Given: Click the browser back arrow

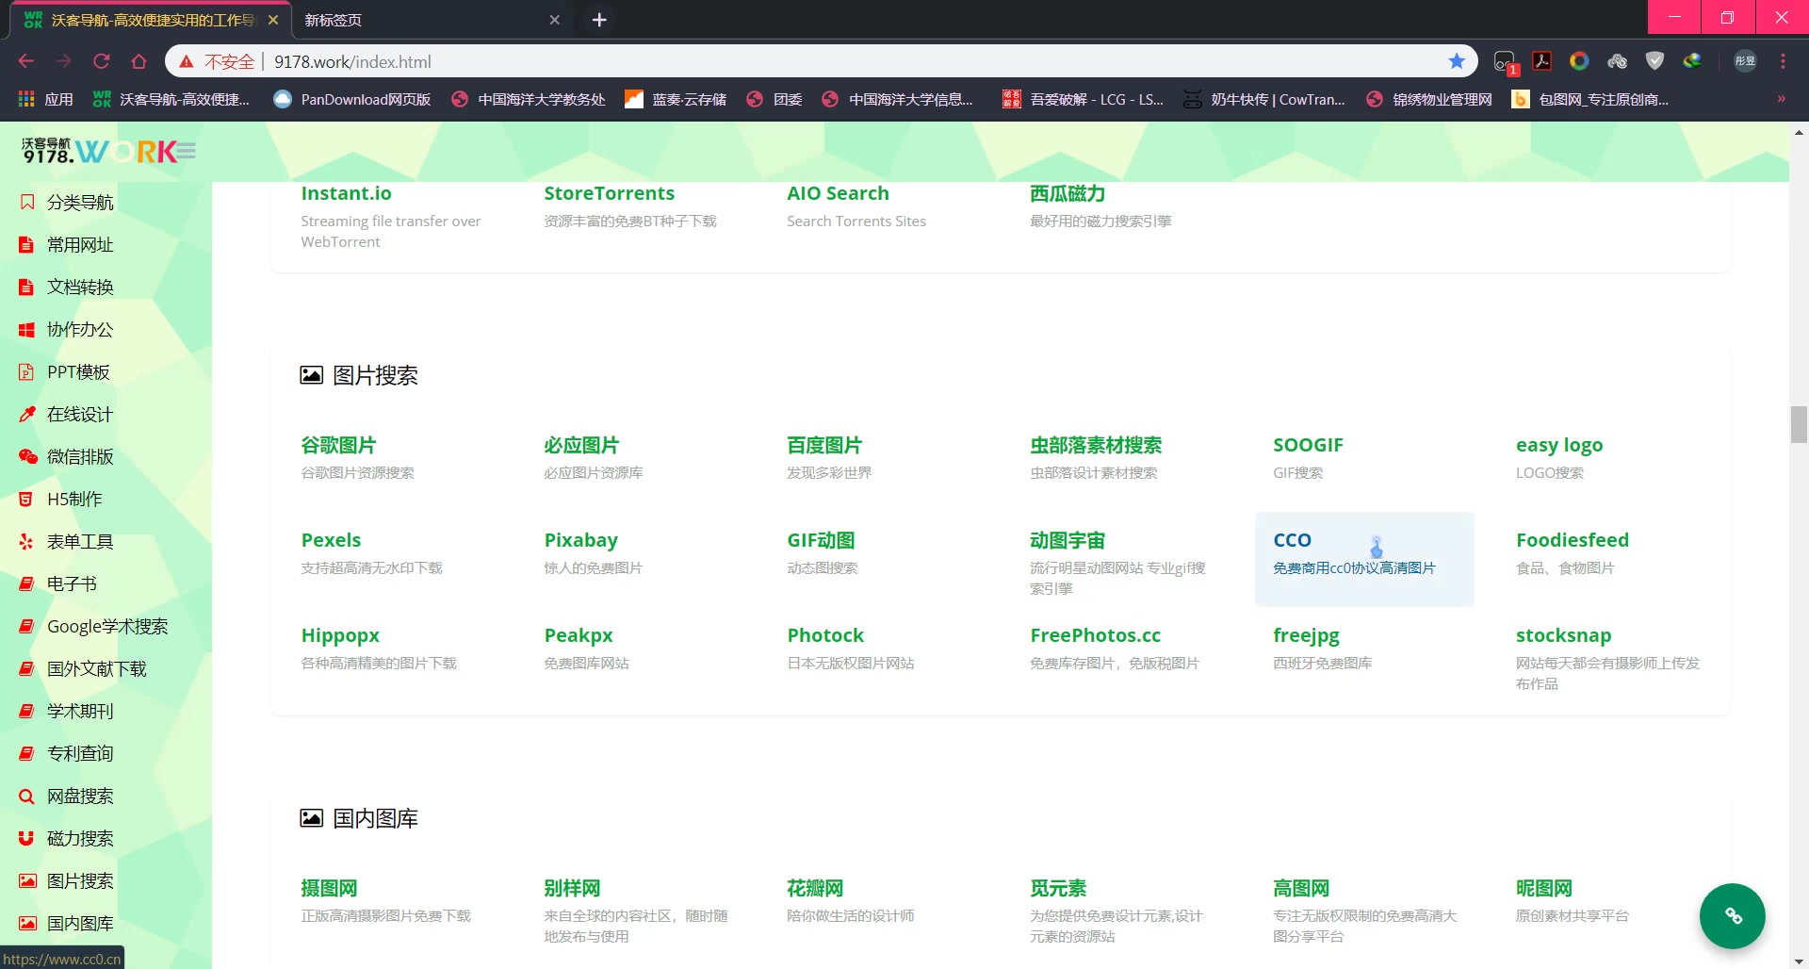Looking at the screenshot, I should [x=25, y=61].
